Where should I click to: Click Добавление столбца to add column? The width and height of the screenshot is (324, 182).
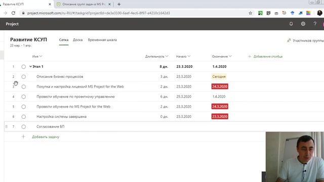[x=268, y=56]
